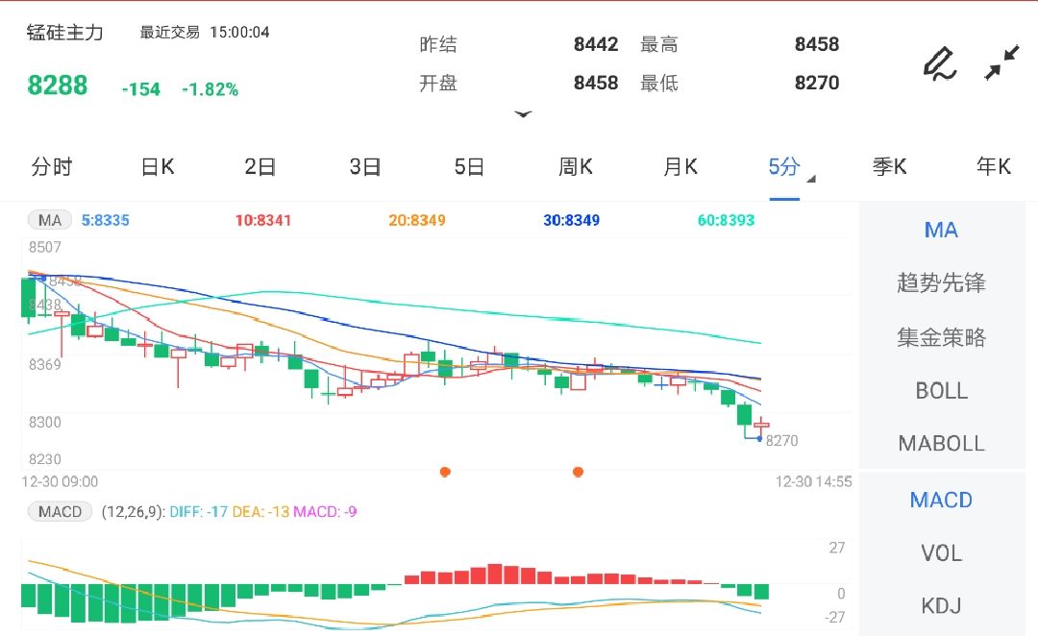Apply the MABOLL indicator
This screenshot has height=636, width=1038.
pos(941,443)
